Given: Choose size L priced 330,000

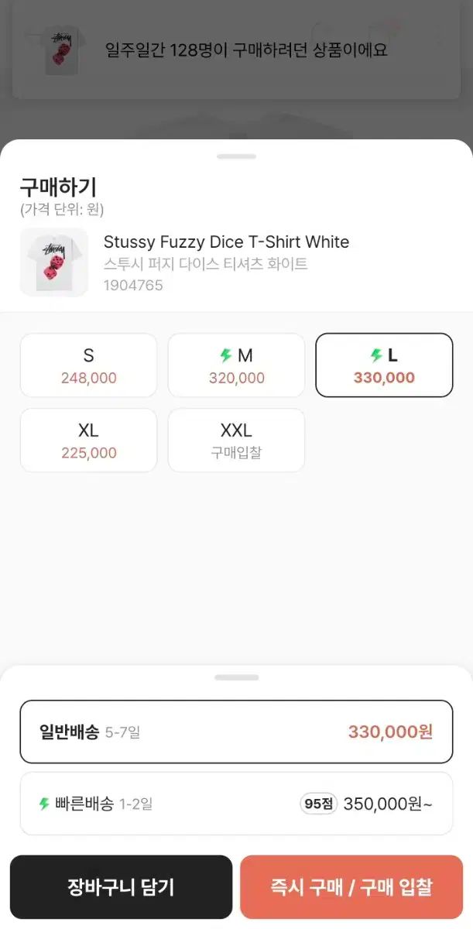Looking at the screenshot, I should click(x=384, y=365).
